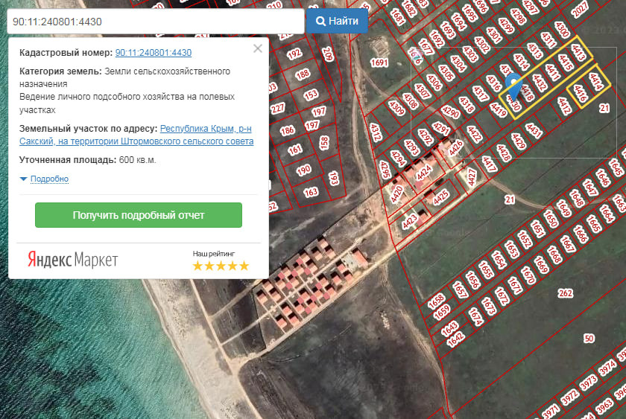
Task: Select parcel 4415 on the map
Action: [566, 63]
